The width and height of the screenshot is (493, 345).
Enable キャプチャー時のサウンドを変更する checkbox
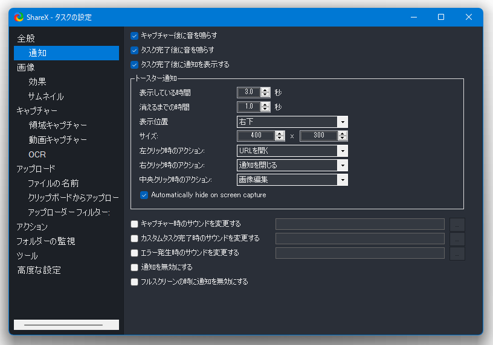[x=134, y=224]
